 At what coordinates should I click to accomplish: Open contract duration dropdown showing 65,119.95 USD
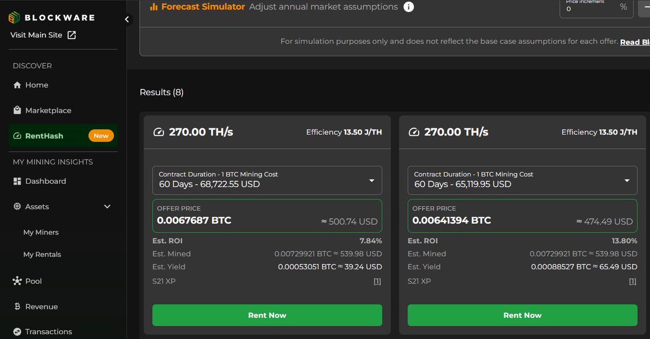pos(522,180)
